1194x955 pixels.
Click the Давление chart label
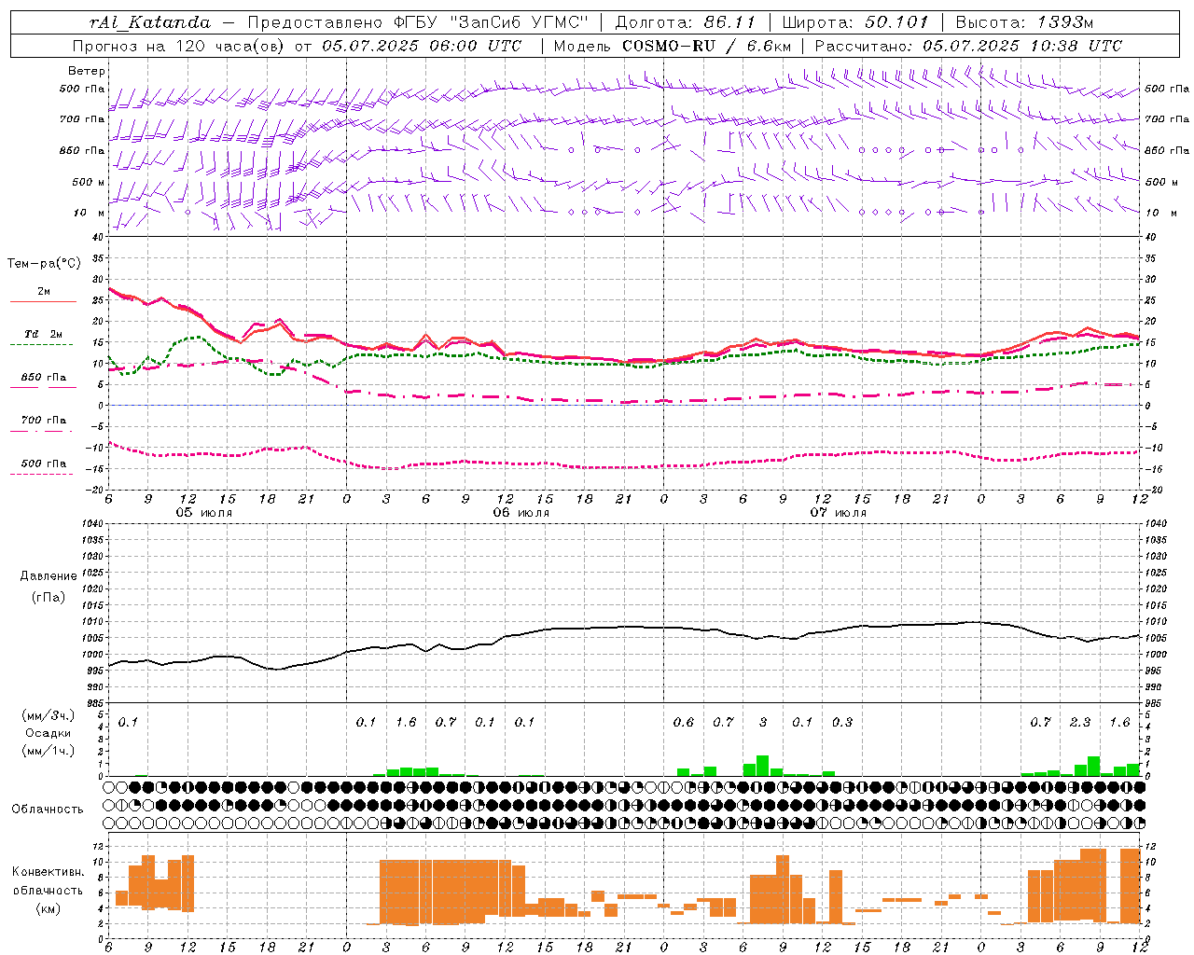tap(49, 576)
